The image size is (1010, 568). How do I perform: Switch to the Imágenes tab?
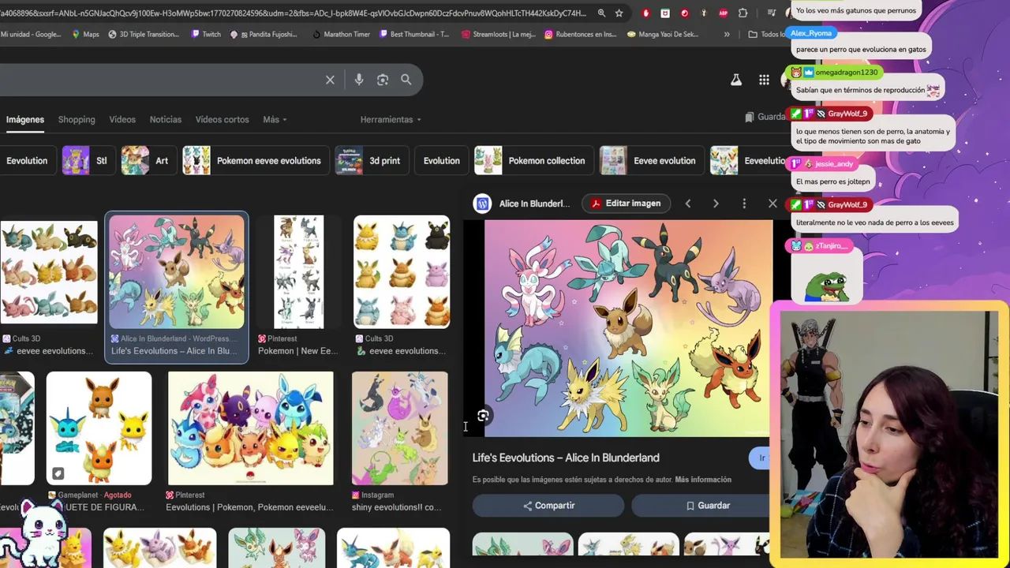pos(25,120)
